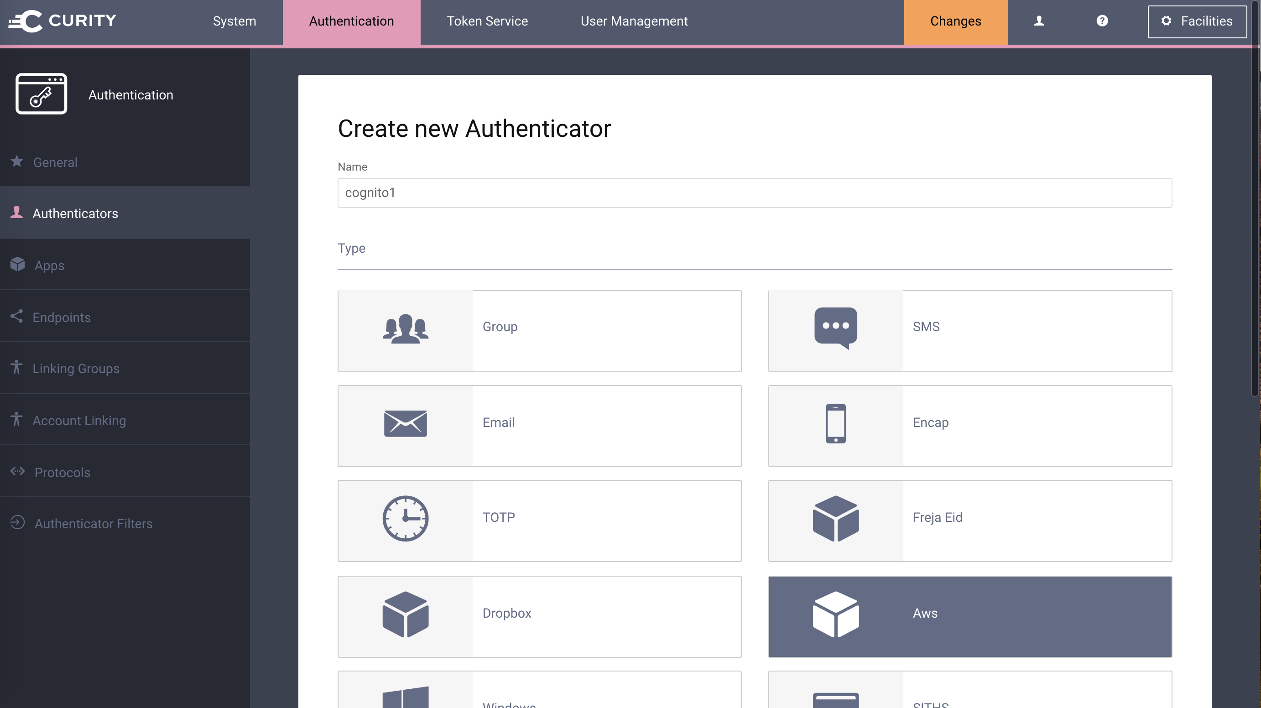Click the Authentication key window icon
1261x708 pixels.
click(41, 94)
